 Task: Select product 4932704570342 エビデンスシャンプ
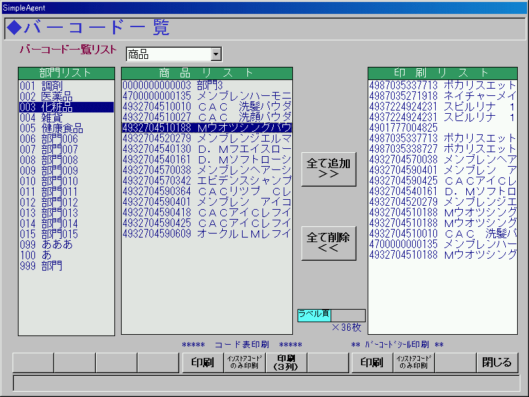coord(206,181)
